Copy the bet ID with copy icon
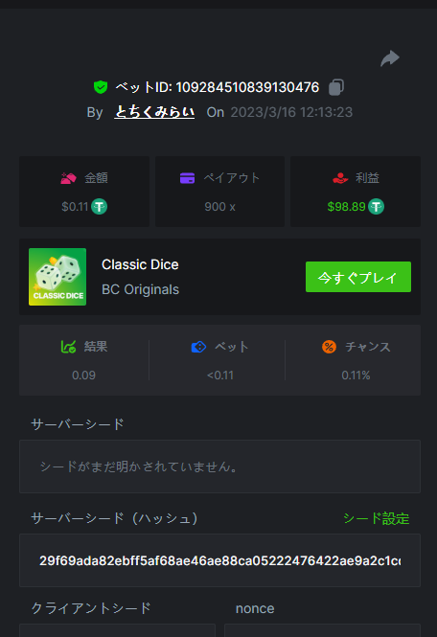Screen dimensions: 437x637 336,87
